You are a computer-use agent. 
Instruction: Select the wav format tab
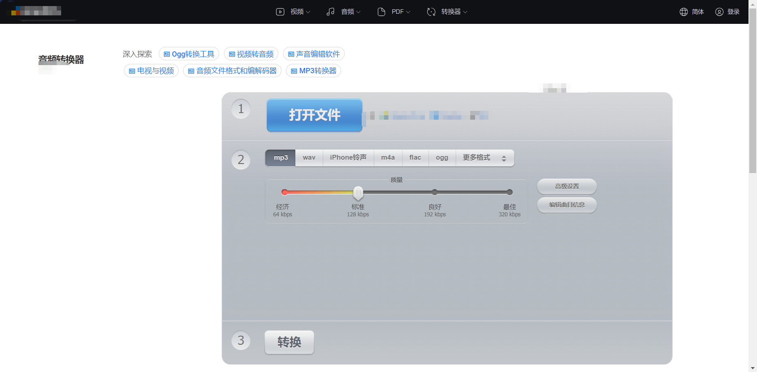click(x=309, y=158)
